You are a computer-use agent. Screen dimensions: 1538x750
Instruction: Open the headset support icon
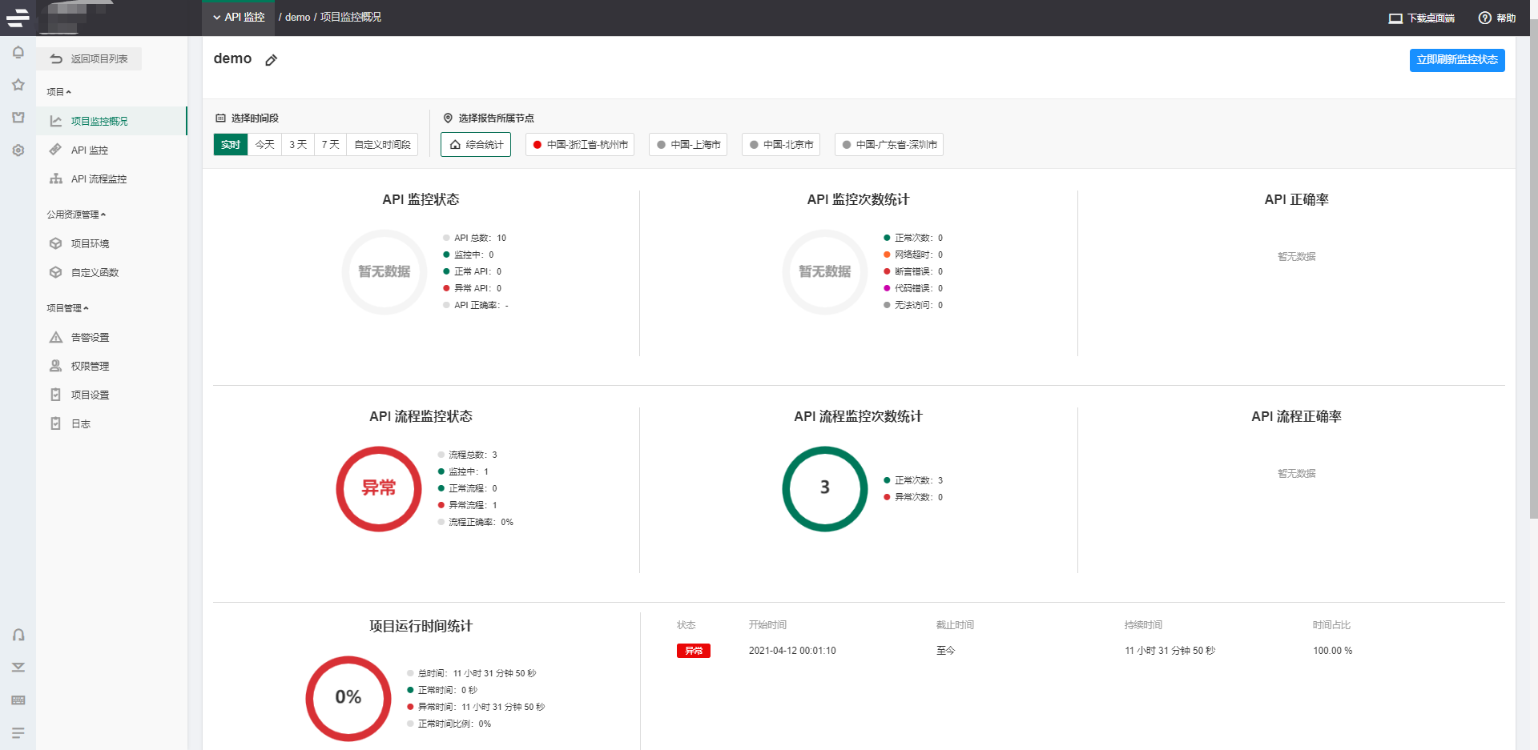click(18, 635)
